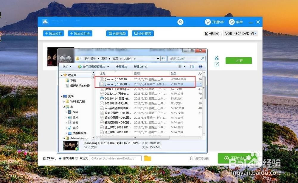The height and width of the screenshot is (183, 298).
Task: Open the dialog help question mark icon
Action: coord(201,66)
